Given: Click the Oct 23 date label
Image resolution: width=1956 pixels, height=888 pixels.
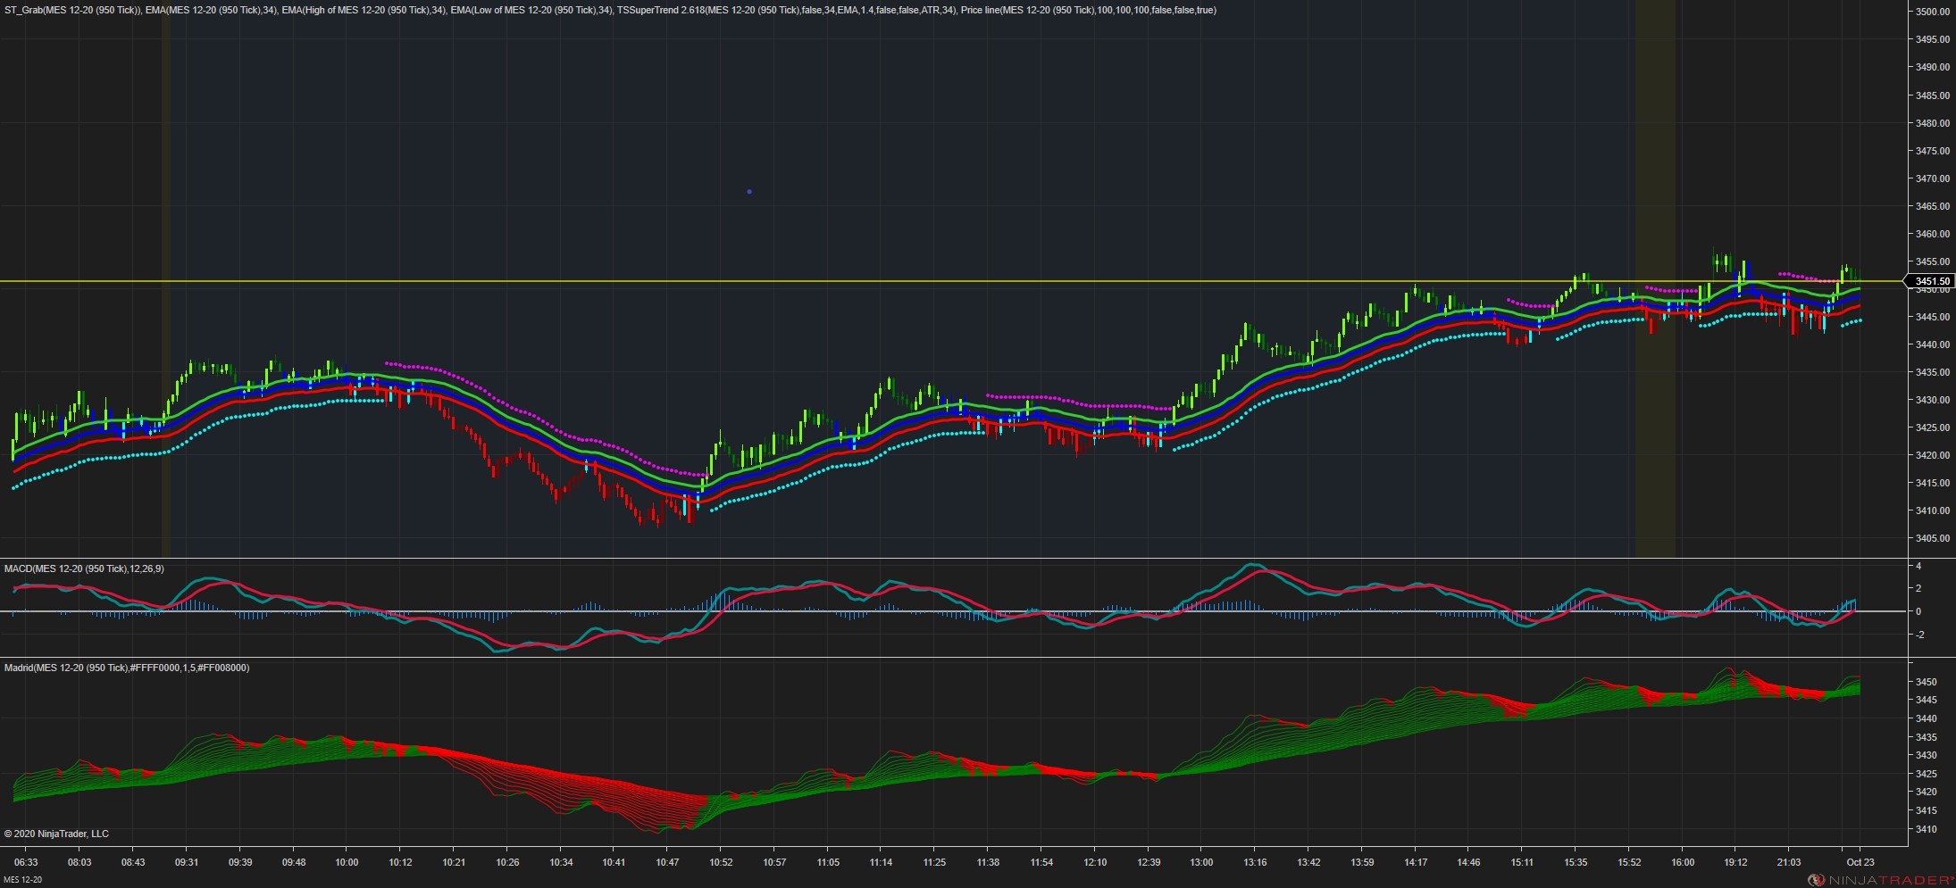Looking at the screenshot, I should tap(1860, 862).
